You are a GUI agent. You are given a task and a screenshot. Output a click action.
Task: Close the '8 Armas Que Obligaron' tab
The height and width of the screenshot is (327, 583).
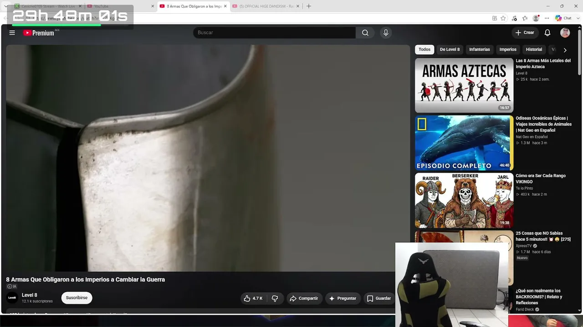[225, 6]
